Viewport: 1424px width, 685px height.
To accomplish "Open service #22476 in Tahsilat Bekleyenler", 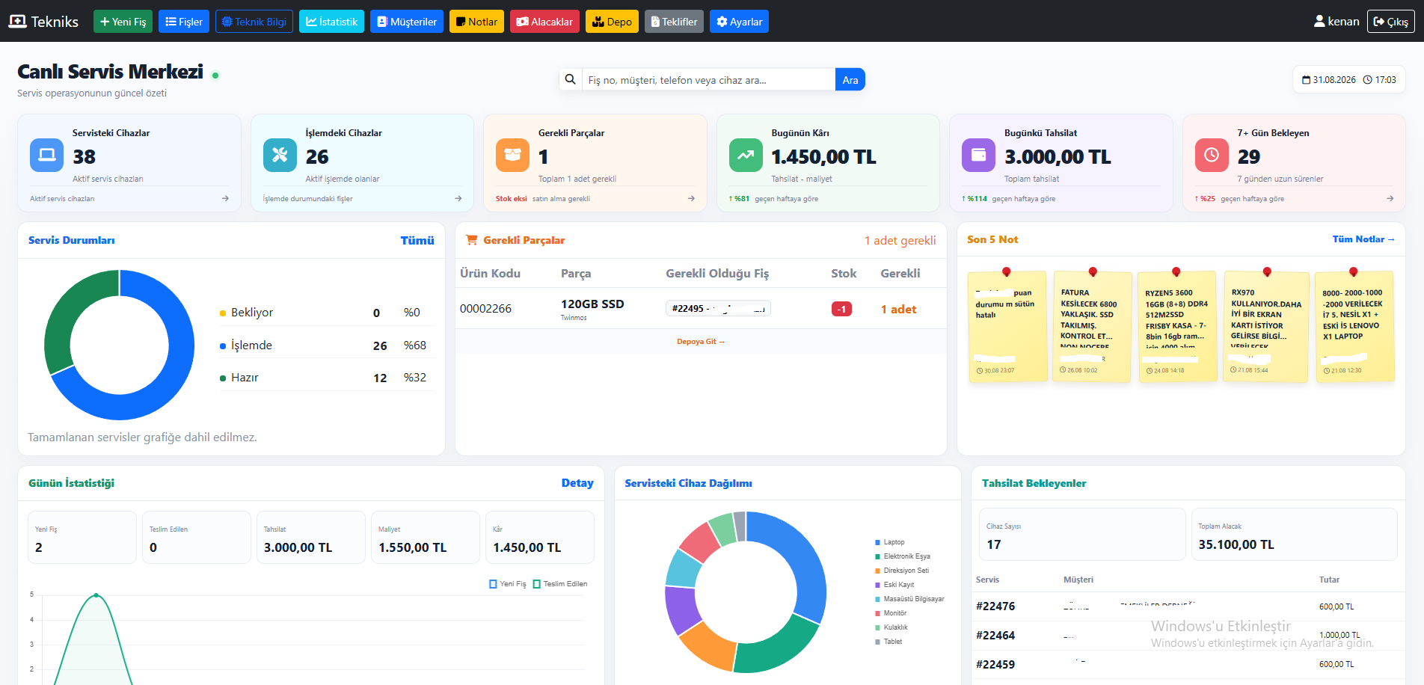I will pyautogui.click(x=995, y=606).
